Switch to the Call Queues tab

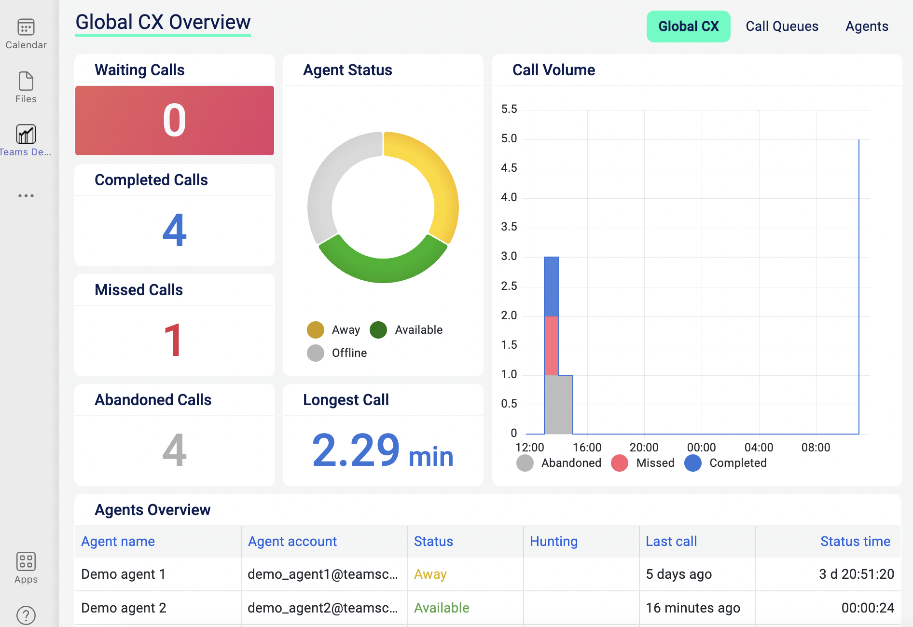click(x=782, y=27)
